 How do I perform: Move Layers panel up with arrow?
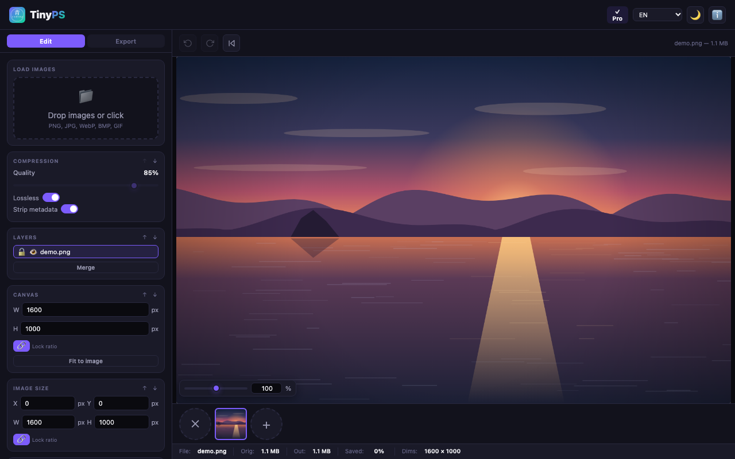145,238
